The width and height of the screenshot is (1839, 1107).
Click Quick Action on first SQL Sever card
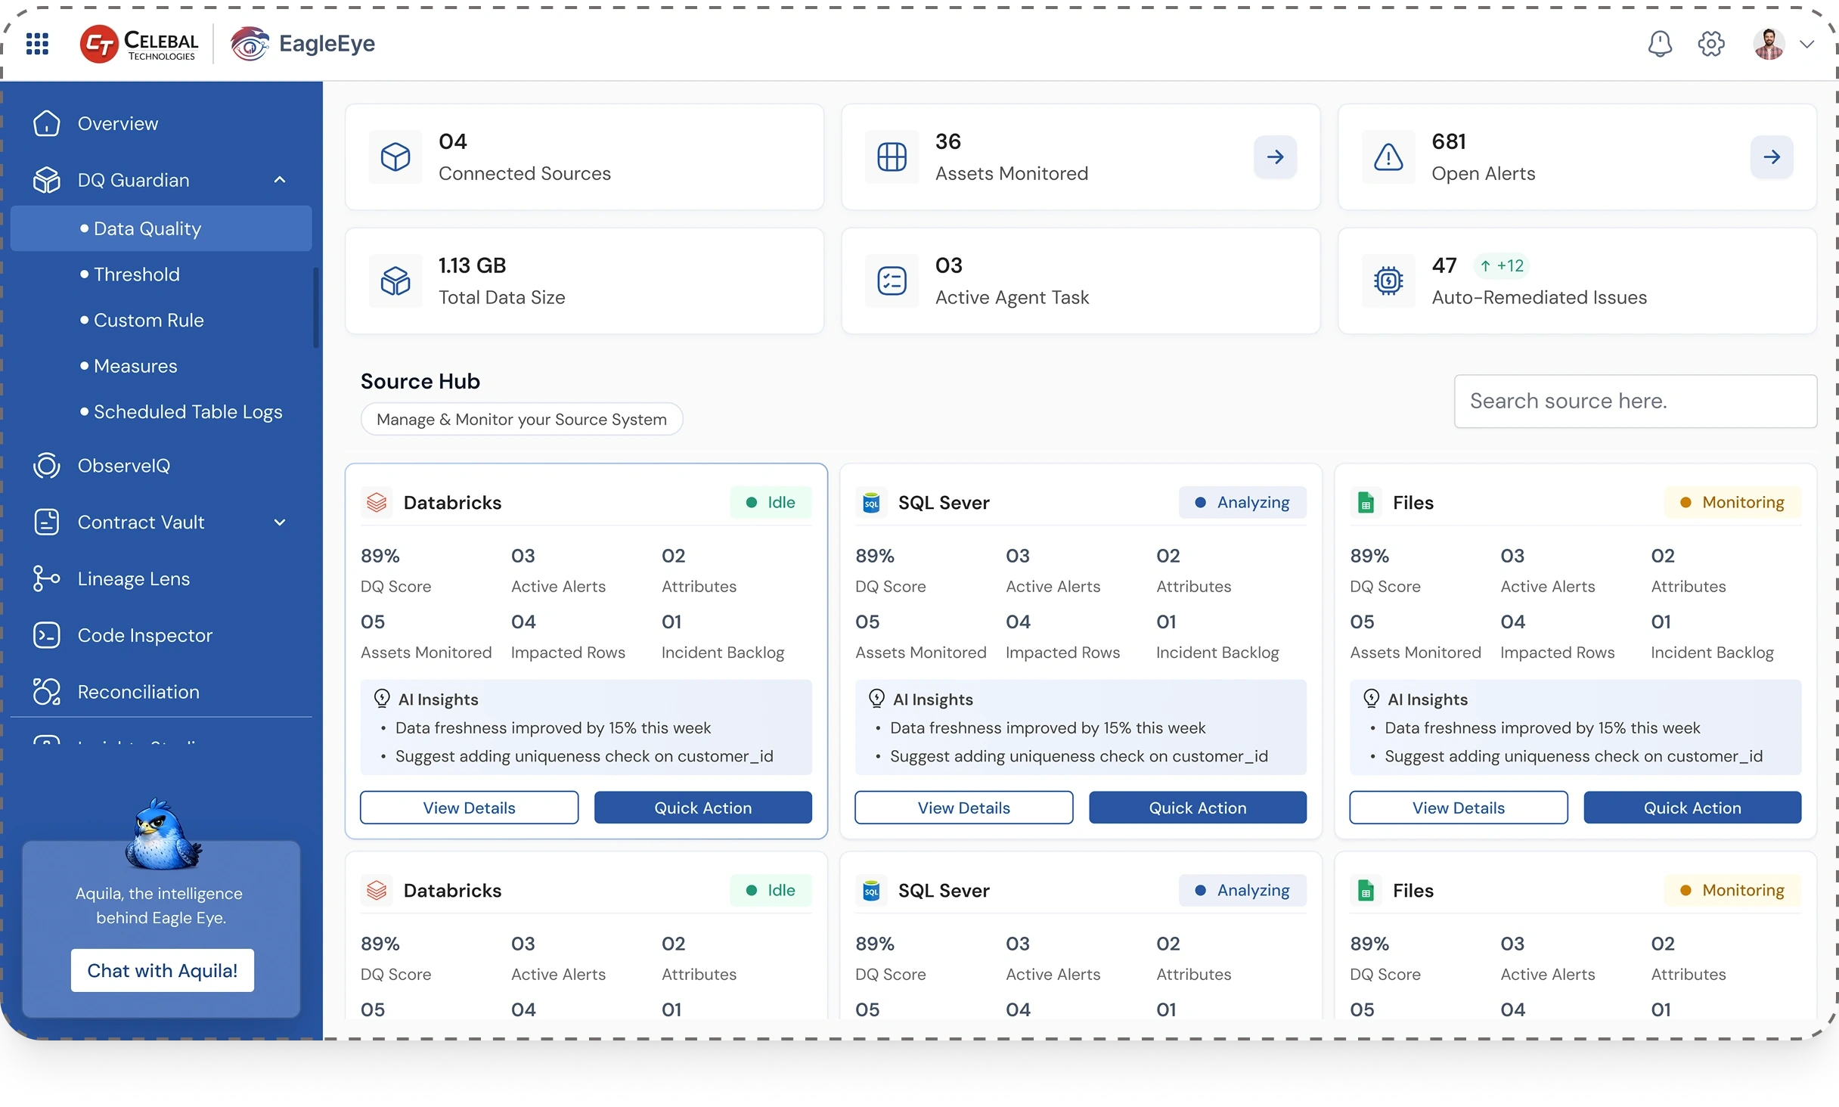[1197, 808]
